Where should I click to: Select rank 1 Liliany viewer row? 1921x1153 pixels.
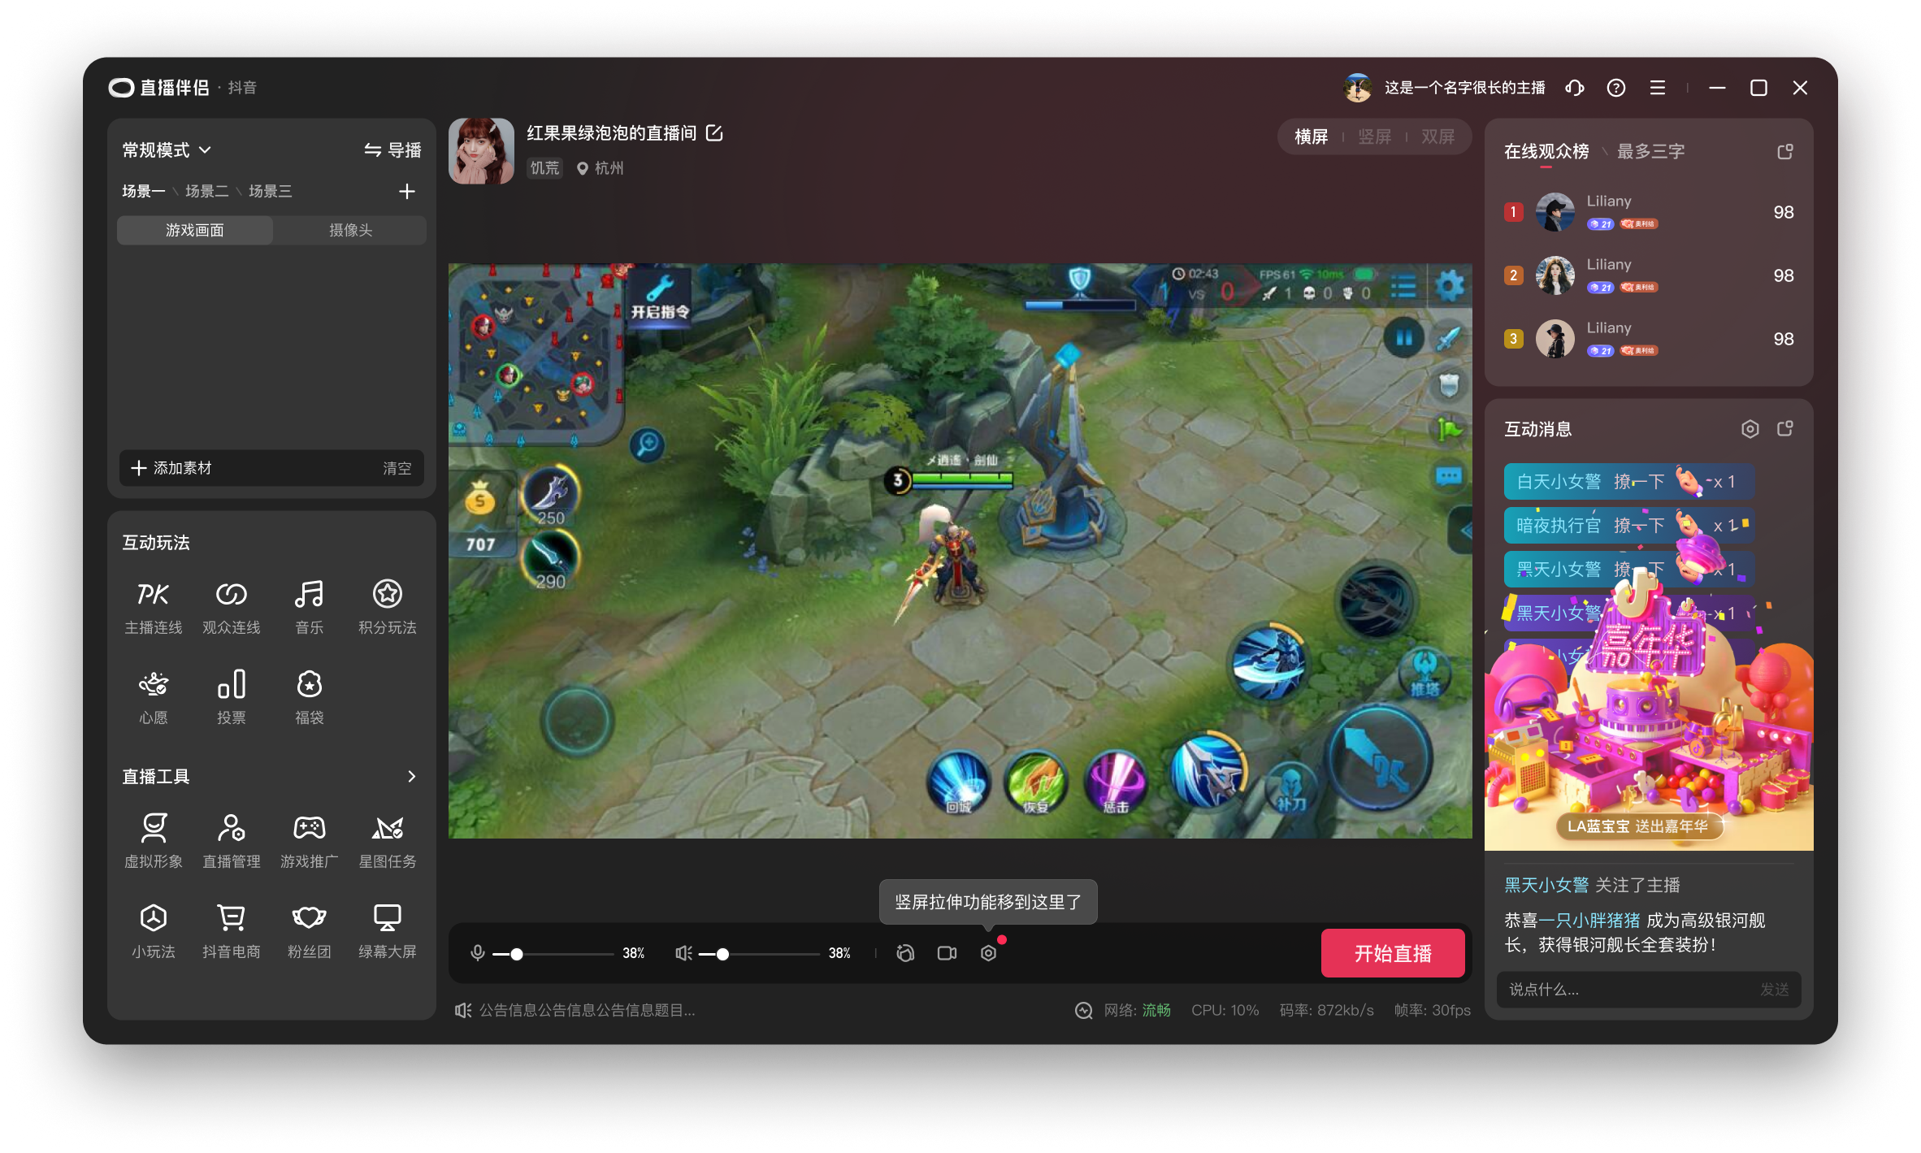1649,212
